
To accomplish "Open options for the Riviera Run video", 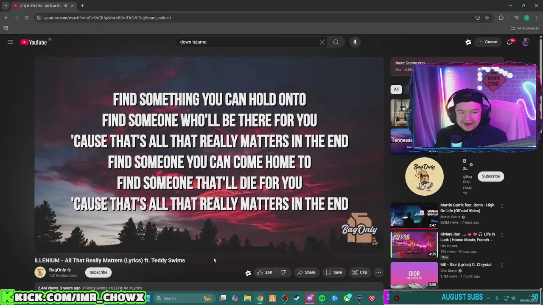I will pos(502,235).
